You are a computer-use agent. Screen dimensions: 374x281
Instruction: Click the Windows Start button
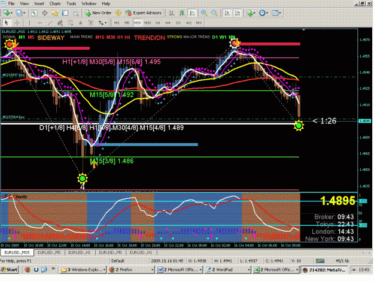[10, 270]
